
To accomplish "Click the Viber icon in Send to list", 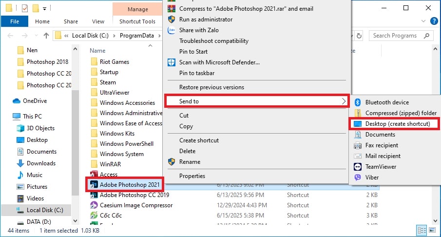I will tap(358, 178).
